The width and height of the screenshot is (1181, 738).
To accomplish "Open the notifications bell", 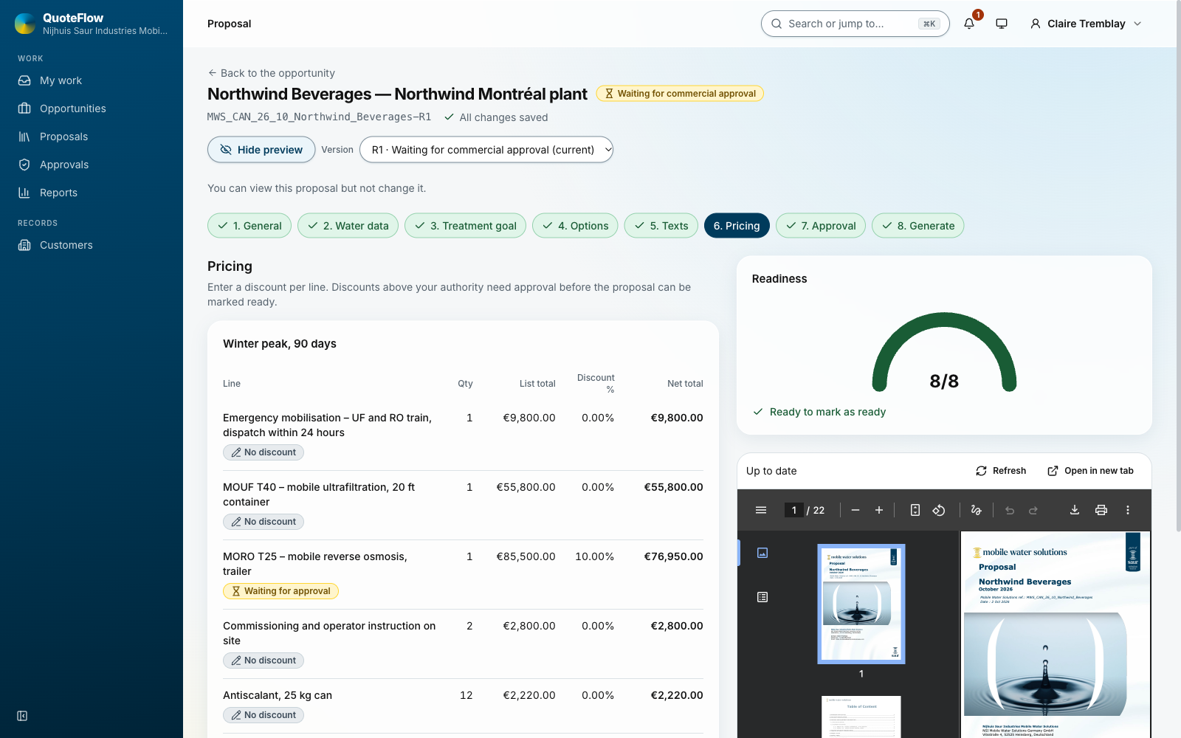I will click(969, 24).
